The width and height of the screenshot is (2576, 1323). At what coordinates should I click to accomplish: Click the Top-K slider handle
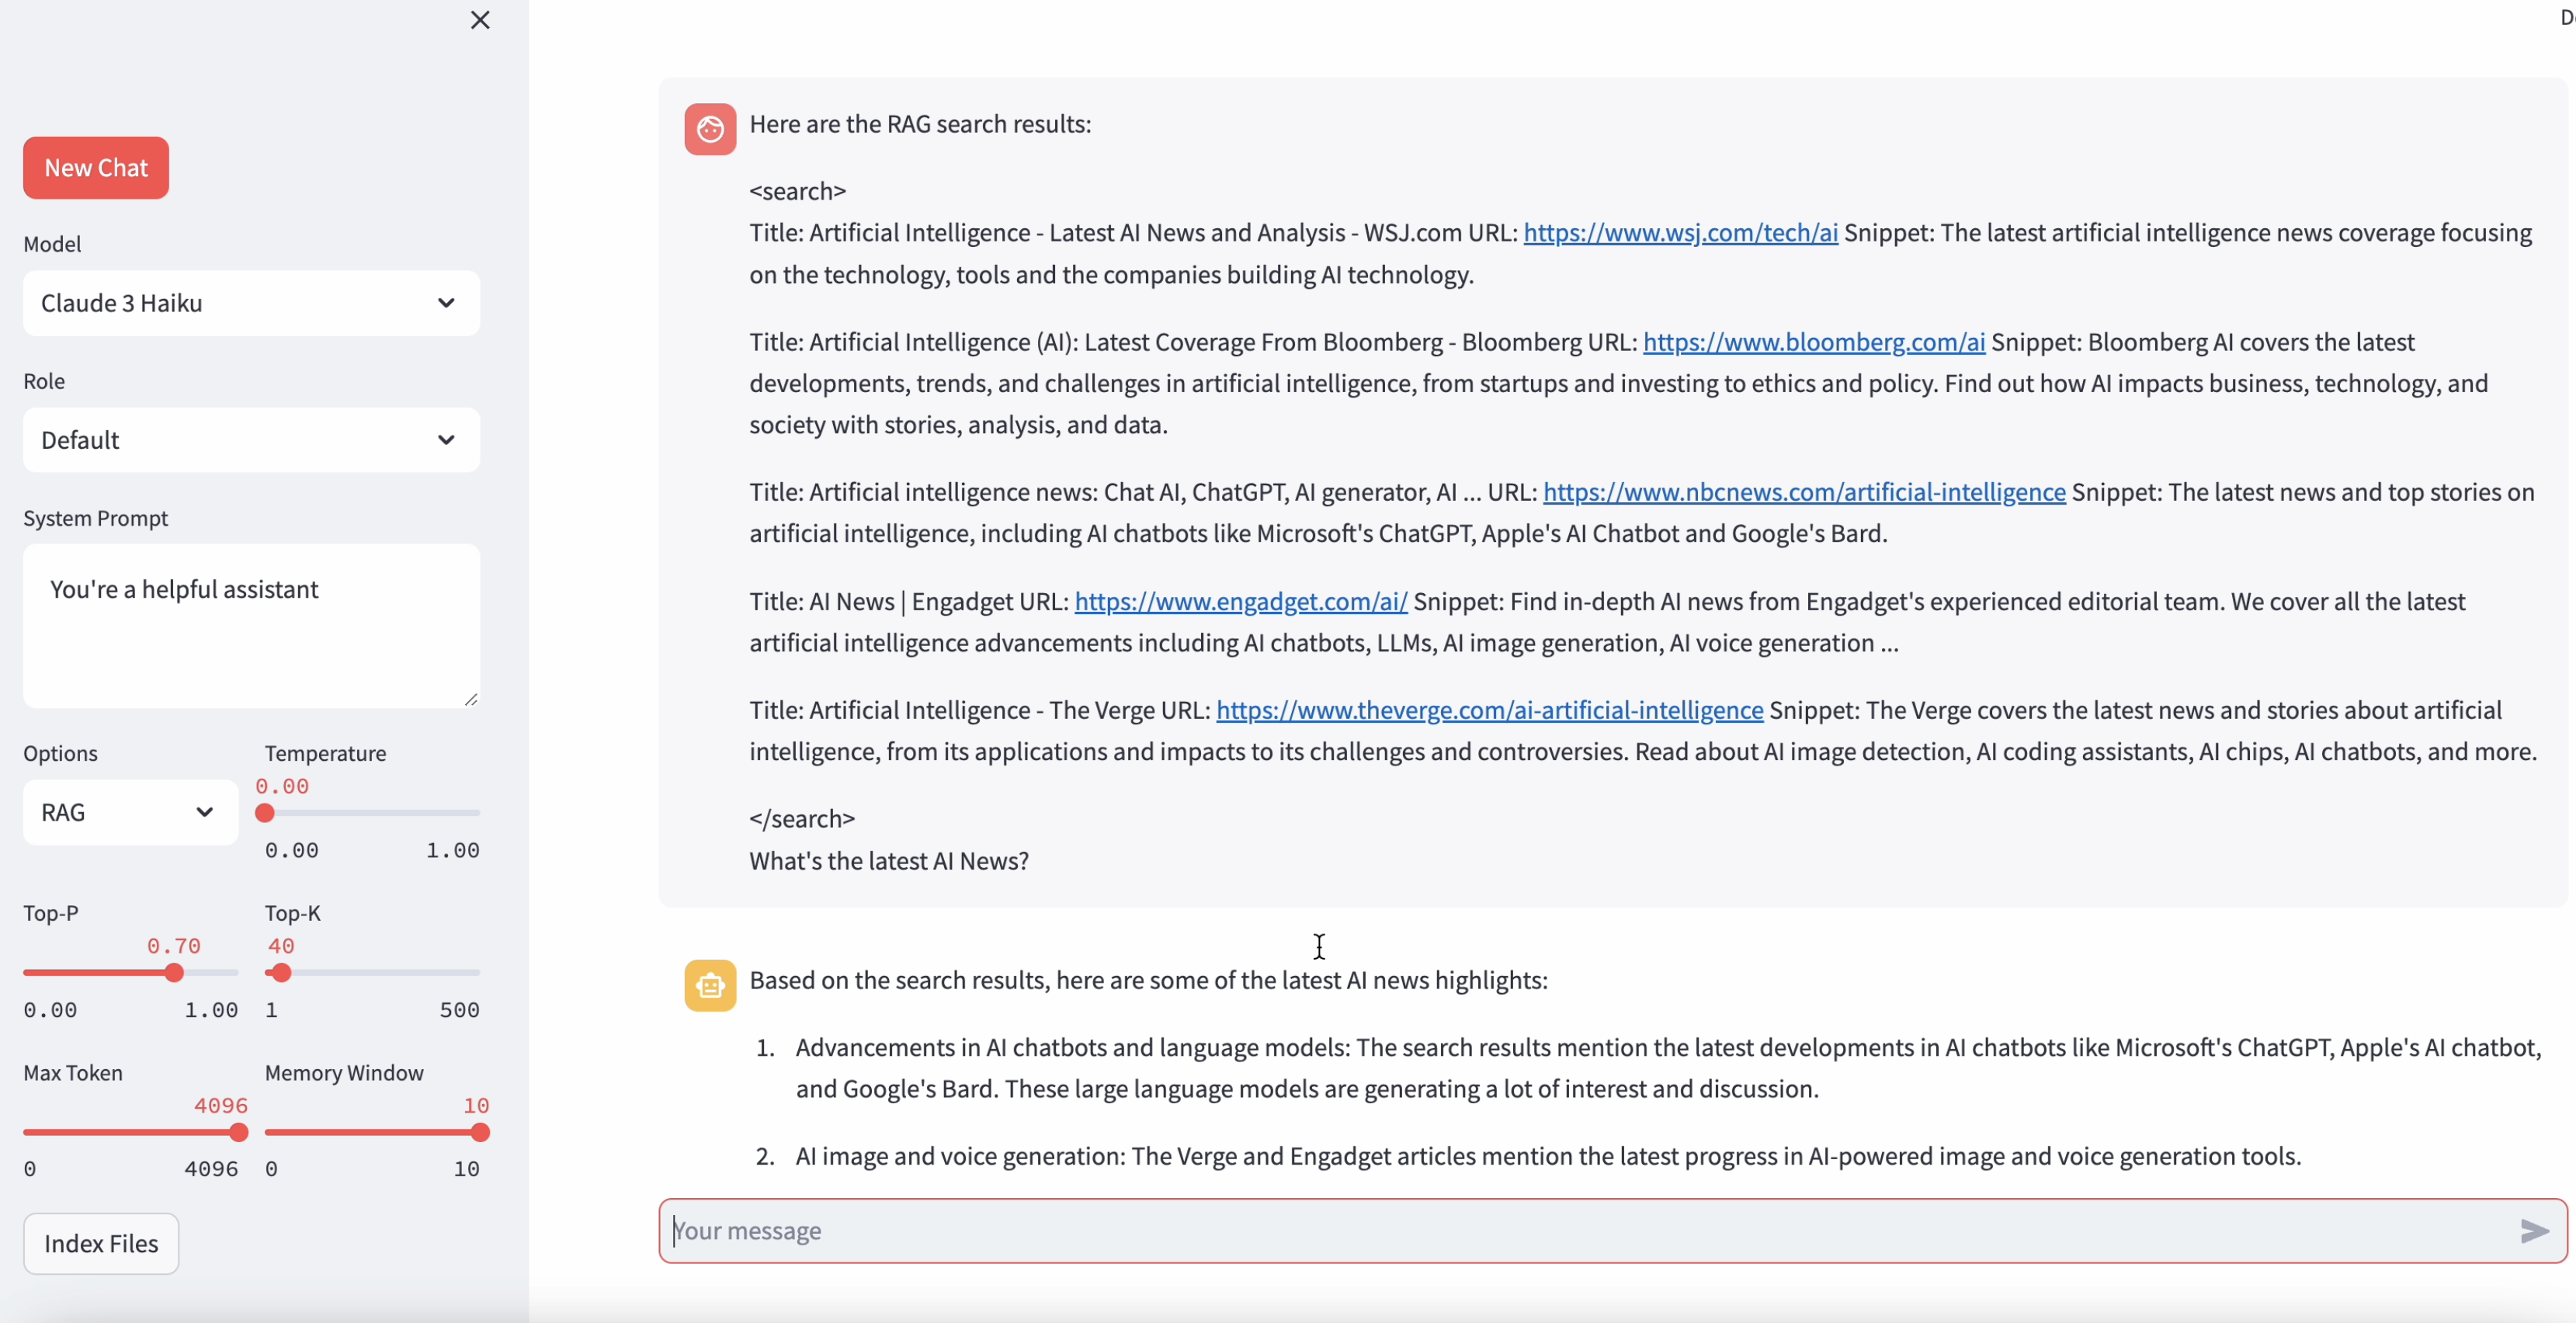pyautogui.click(x=281, y=972)
